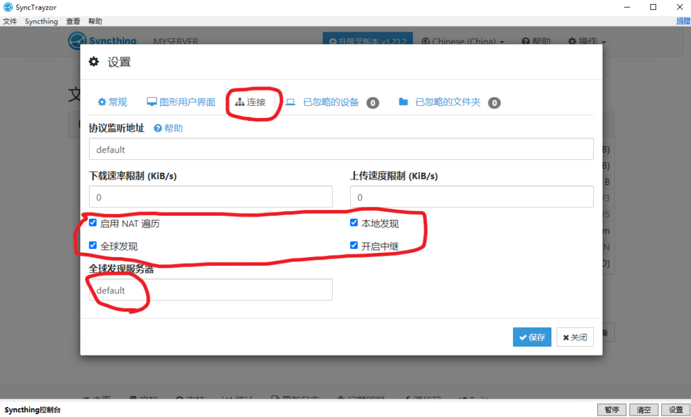Viewport: 691px width, 417px height.
Task: Click the network icon on 连接 tab
Action: coord(240,103)
